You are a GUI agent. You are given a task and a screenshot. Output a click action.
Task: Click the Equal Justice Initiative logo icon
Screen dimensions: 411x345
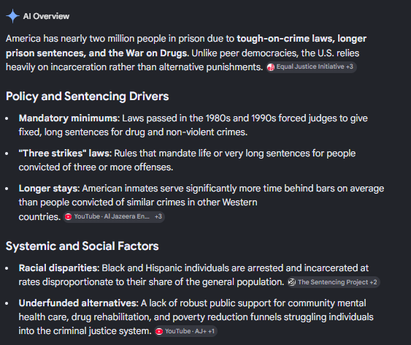(x=271, y=67)
